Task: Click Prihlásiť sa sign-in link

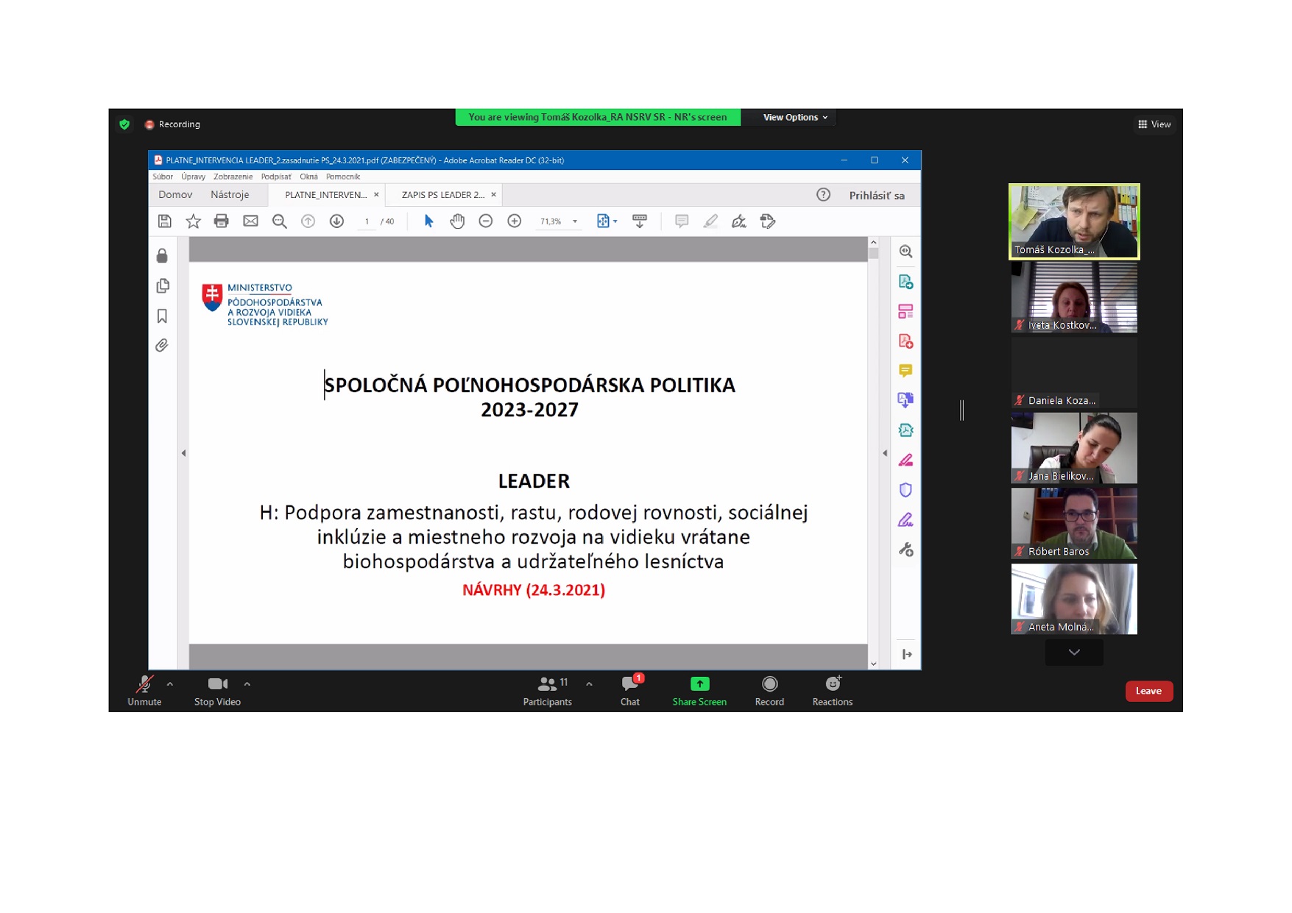Action: pyautogui.click(x=877, y=196)
